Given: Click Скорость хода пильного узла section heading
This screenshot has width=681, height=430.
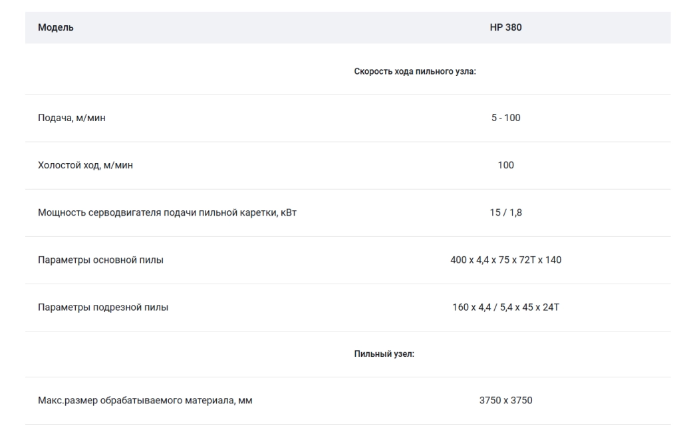Looking at the screenshot, I should pyautogui.click(x=415, y=71).
